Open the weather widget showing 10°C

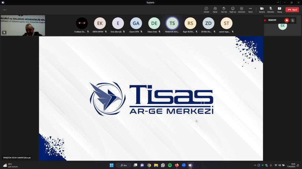click(x=11, y=165)
